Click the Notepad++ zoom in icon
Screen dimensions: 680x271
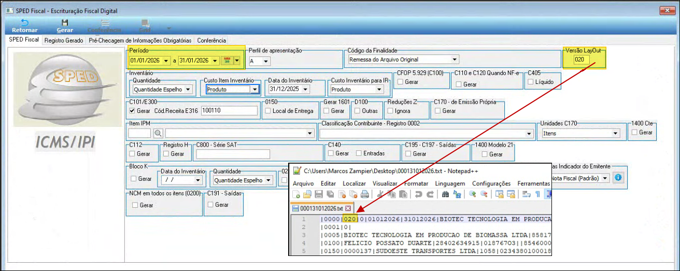pyautogui.click(x=472, y=194)
